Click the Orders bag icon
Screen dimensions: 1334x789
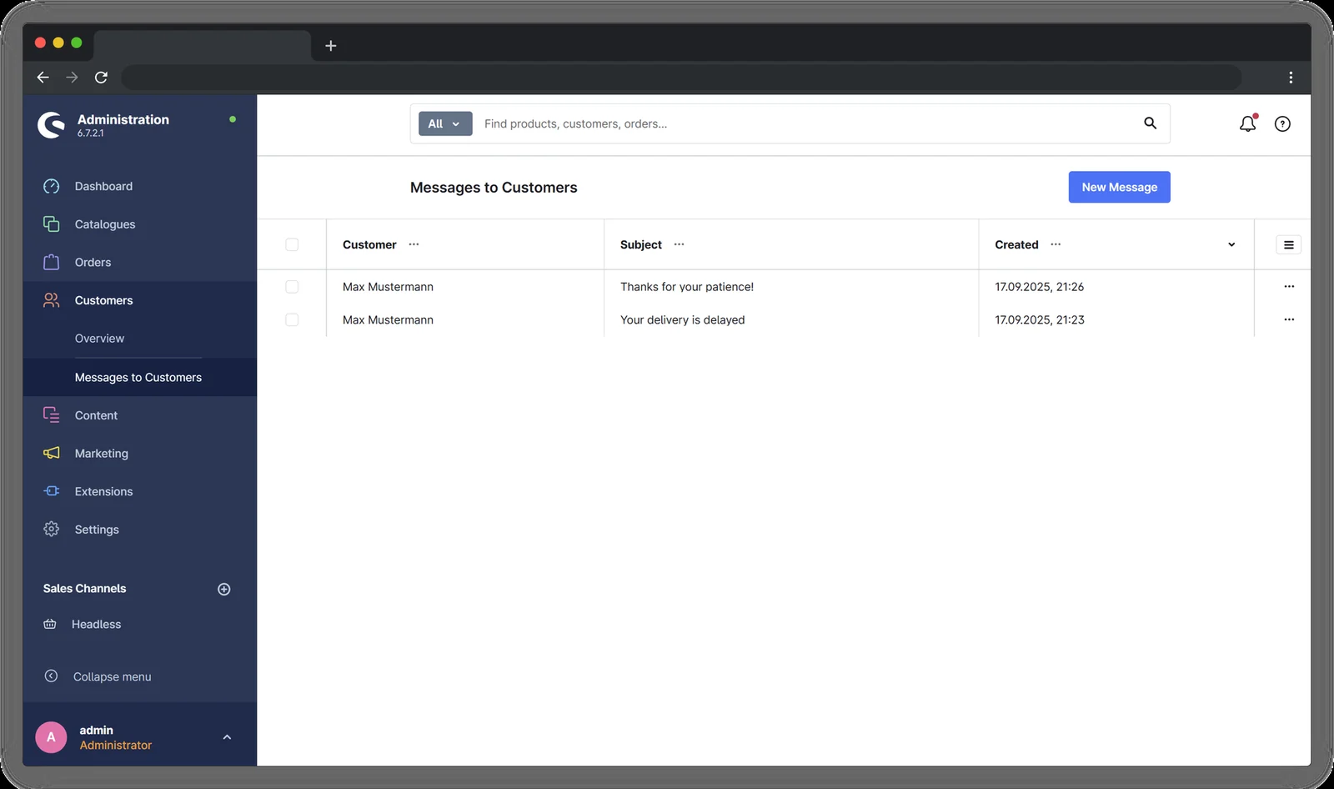click(51, 262)
